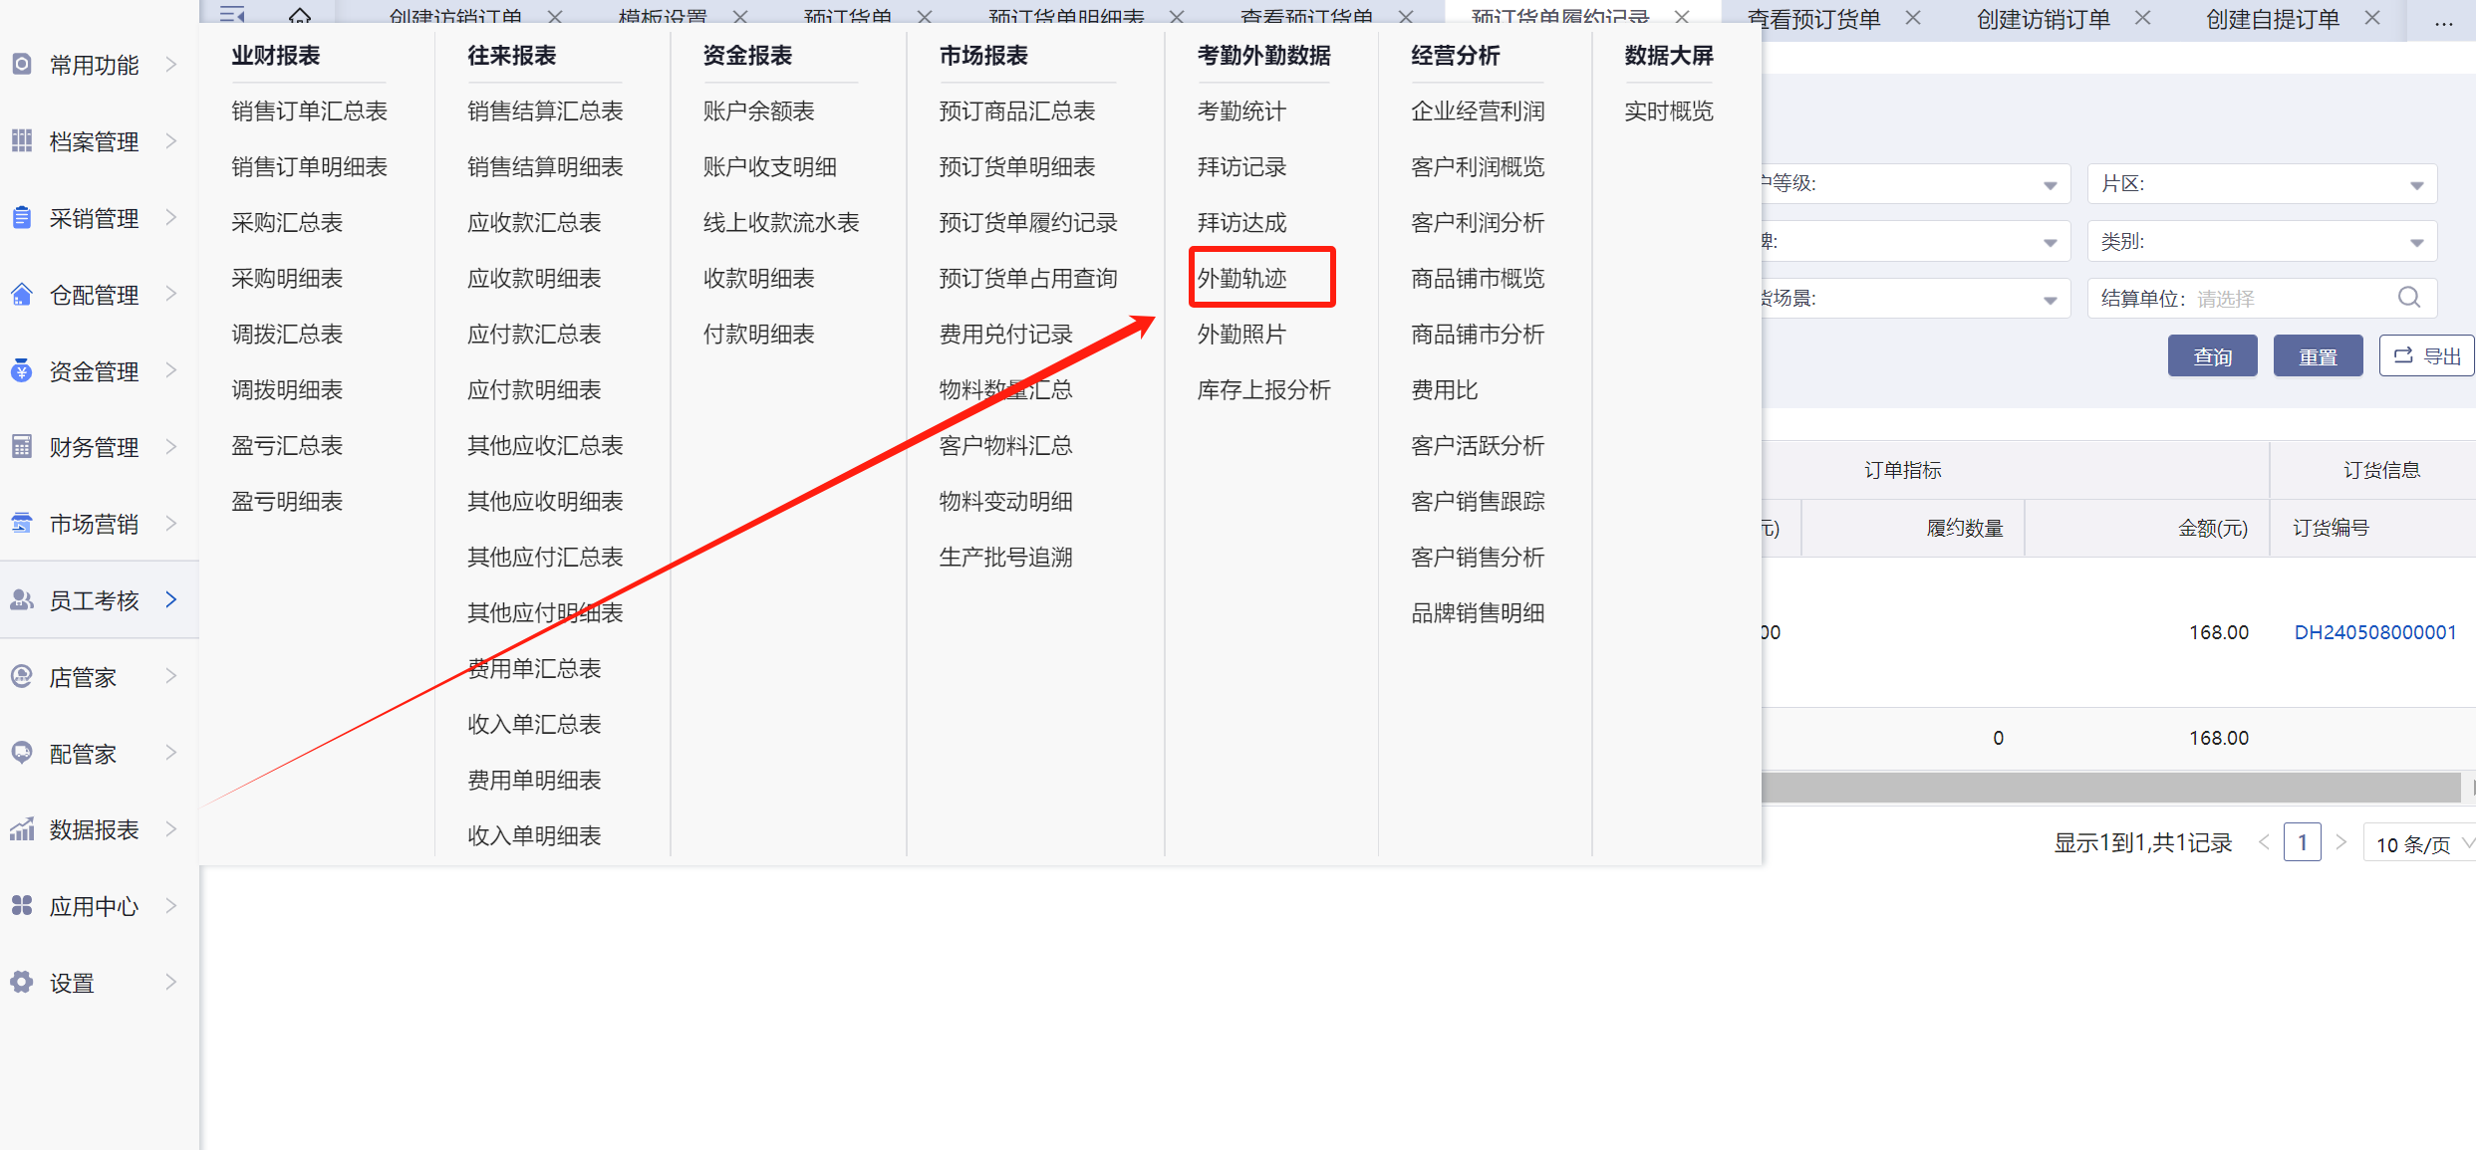Open order link DH240508000001

coord(2374,632)
